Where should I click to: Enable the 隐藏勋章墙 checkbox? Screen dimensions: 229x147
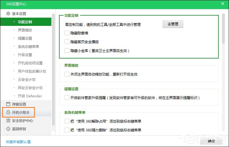coord(67,33)
